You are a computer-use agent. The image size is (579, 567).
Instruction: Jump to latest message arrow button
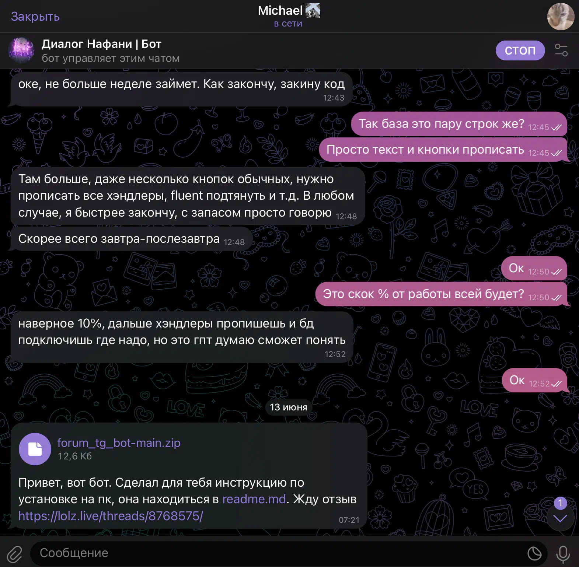(x=560, y=518)
